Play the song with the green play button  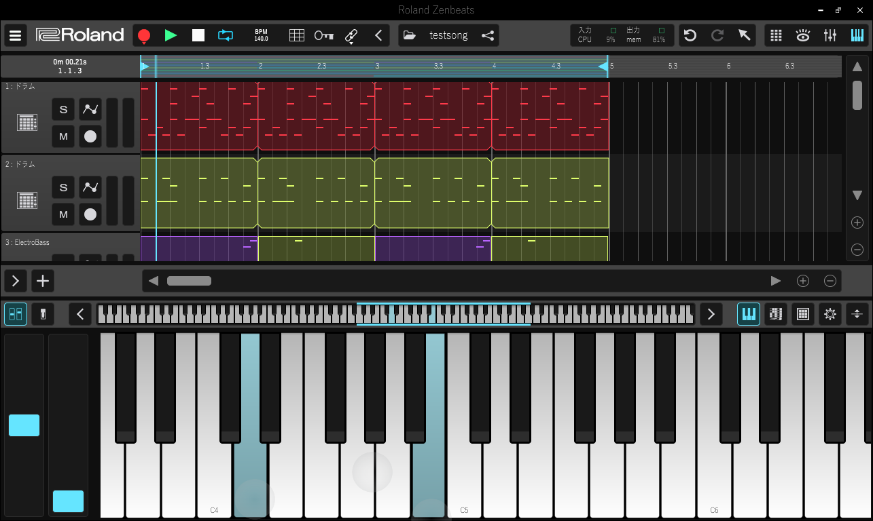click(171, 35)
